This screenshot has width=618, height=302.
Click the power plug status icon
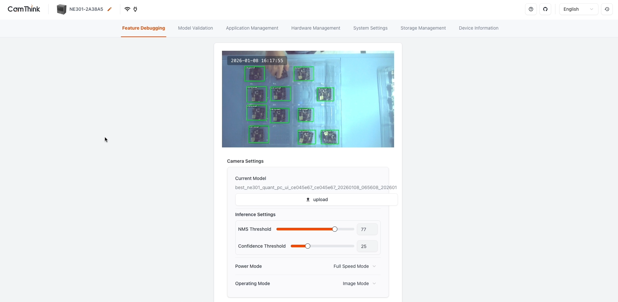coord(135,9)
